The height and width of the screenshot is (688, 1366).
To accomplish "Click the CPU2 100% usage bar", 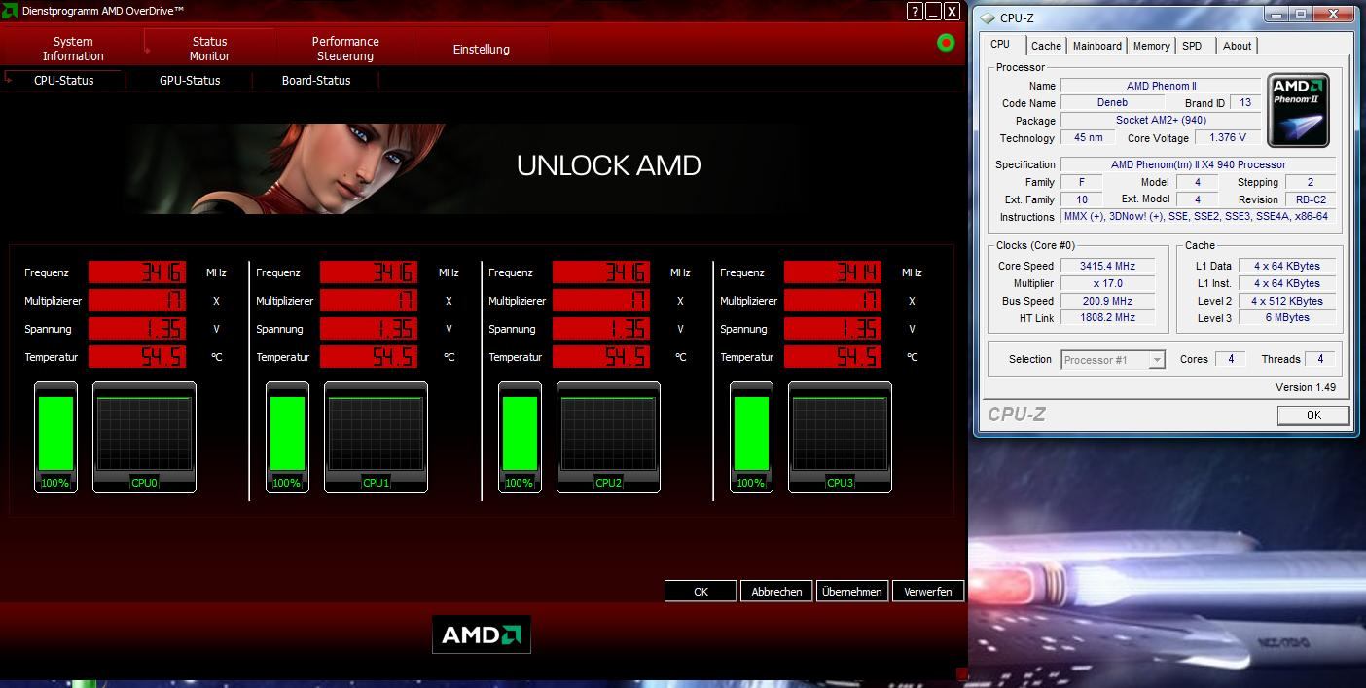I will (x=520, y=437).
